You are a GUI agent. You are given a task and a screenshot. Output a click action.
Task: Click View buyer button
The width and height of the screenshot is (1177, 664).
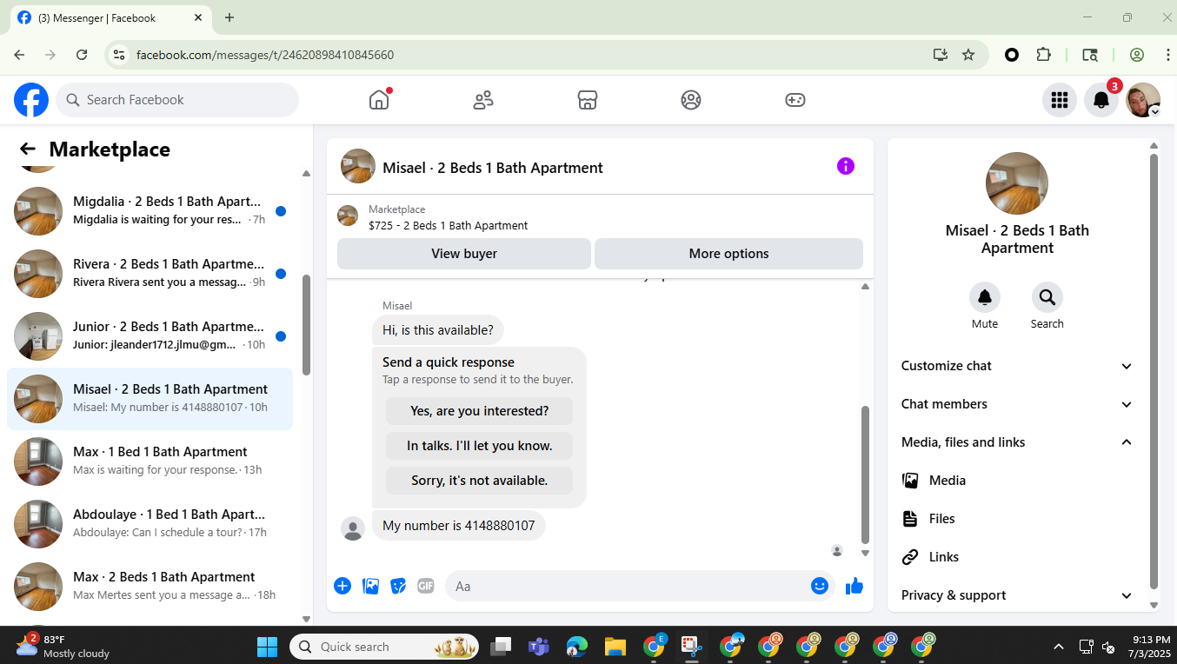tap(464, 254)
